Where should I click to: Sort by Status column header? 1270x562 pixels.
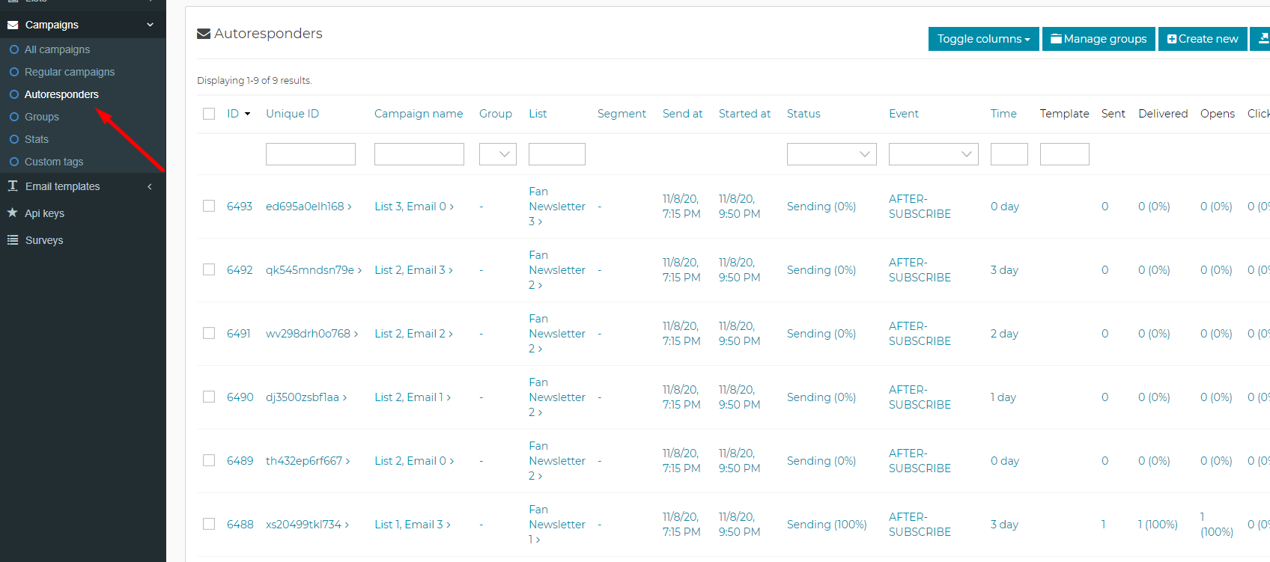[x=803, y=114]
